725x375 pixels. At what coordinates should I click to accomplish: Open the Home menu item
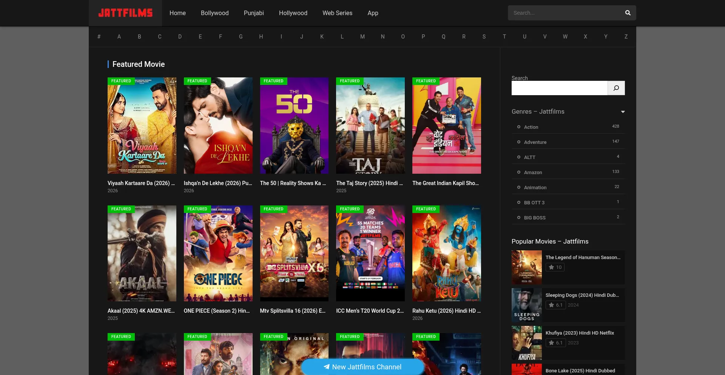pos(177,13)
